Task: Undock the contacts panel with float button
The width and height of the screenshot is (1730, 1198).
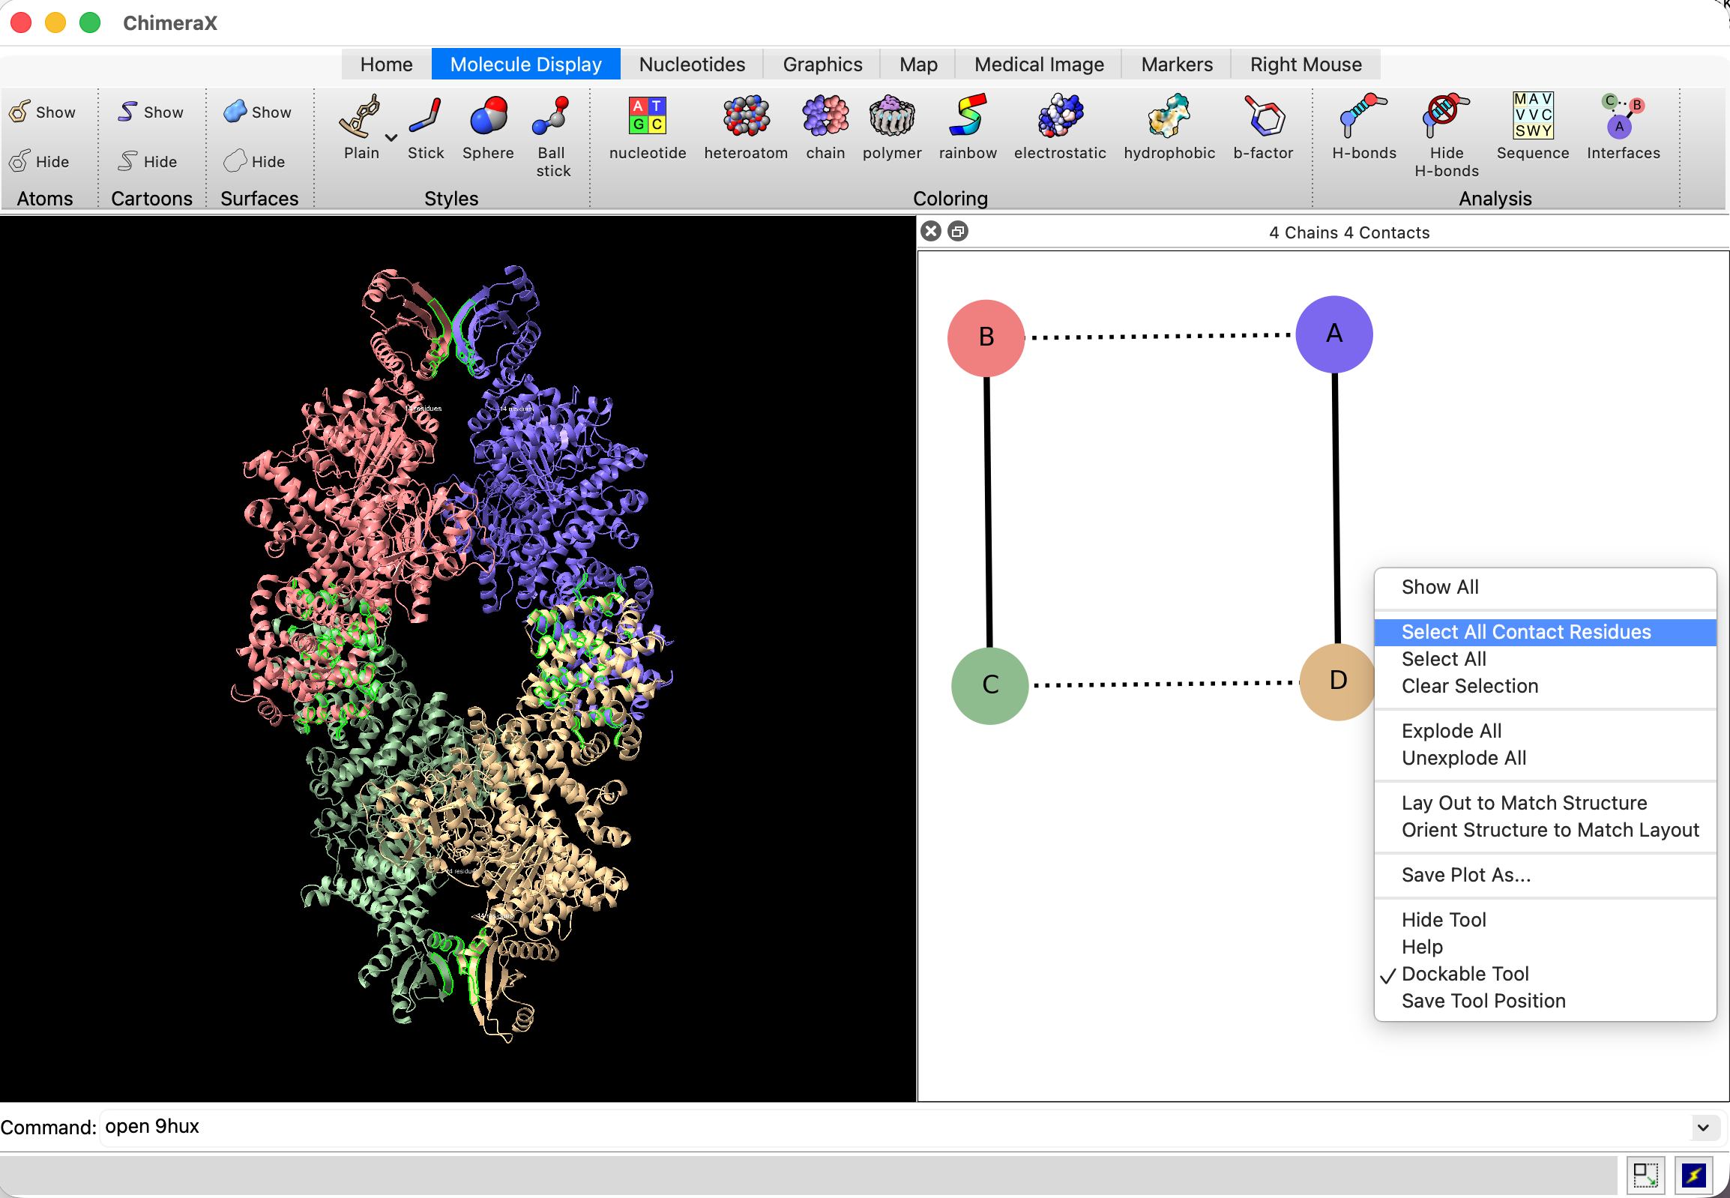Action: (958, 231)
